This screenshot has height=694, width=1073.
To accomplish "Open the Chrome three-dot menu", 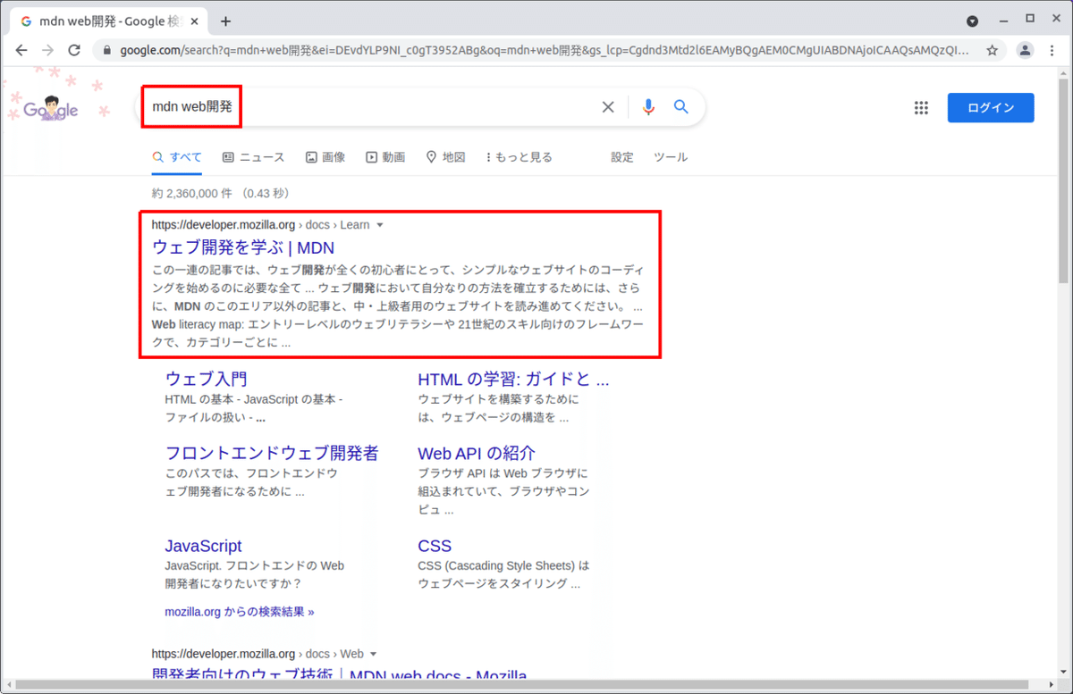I will pos(1052,51).
